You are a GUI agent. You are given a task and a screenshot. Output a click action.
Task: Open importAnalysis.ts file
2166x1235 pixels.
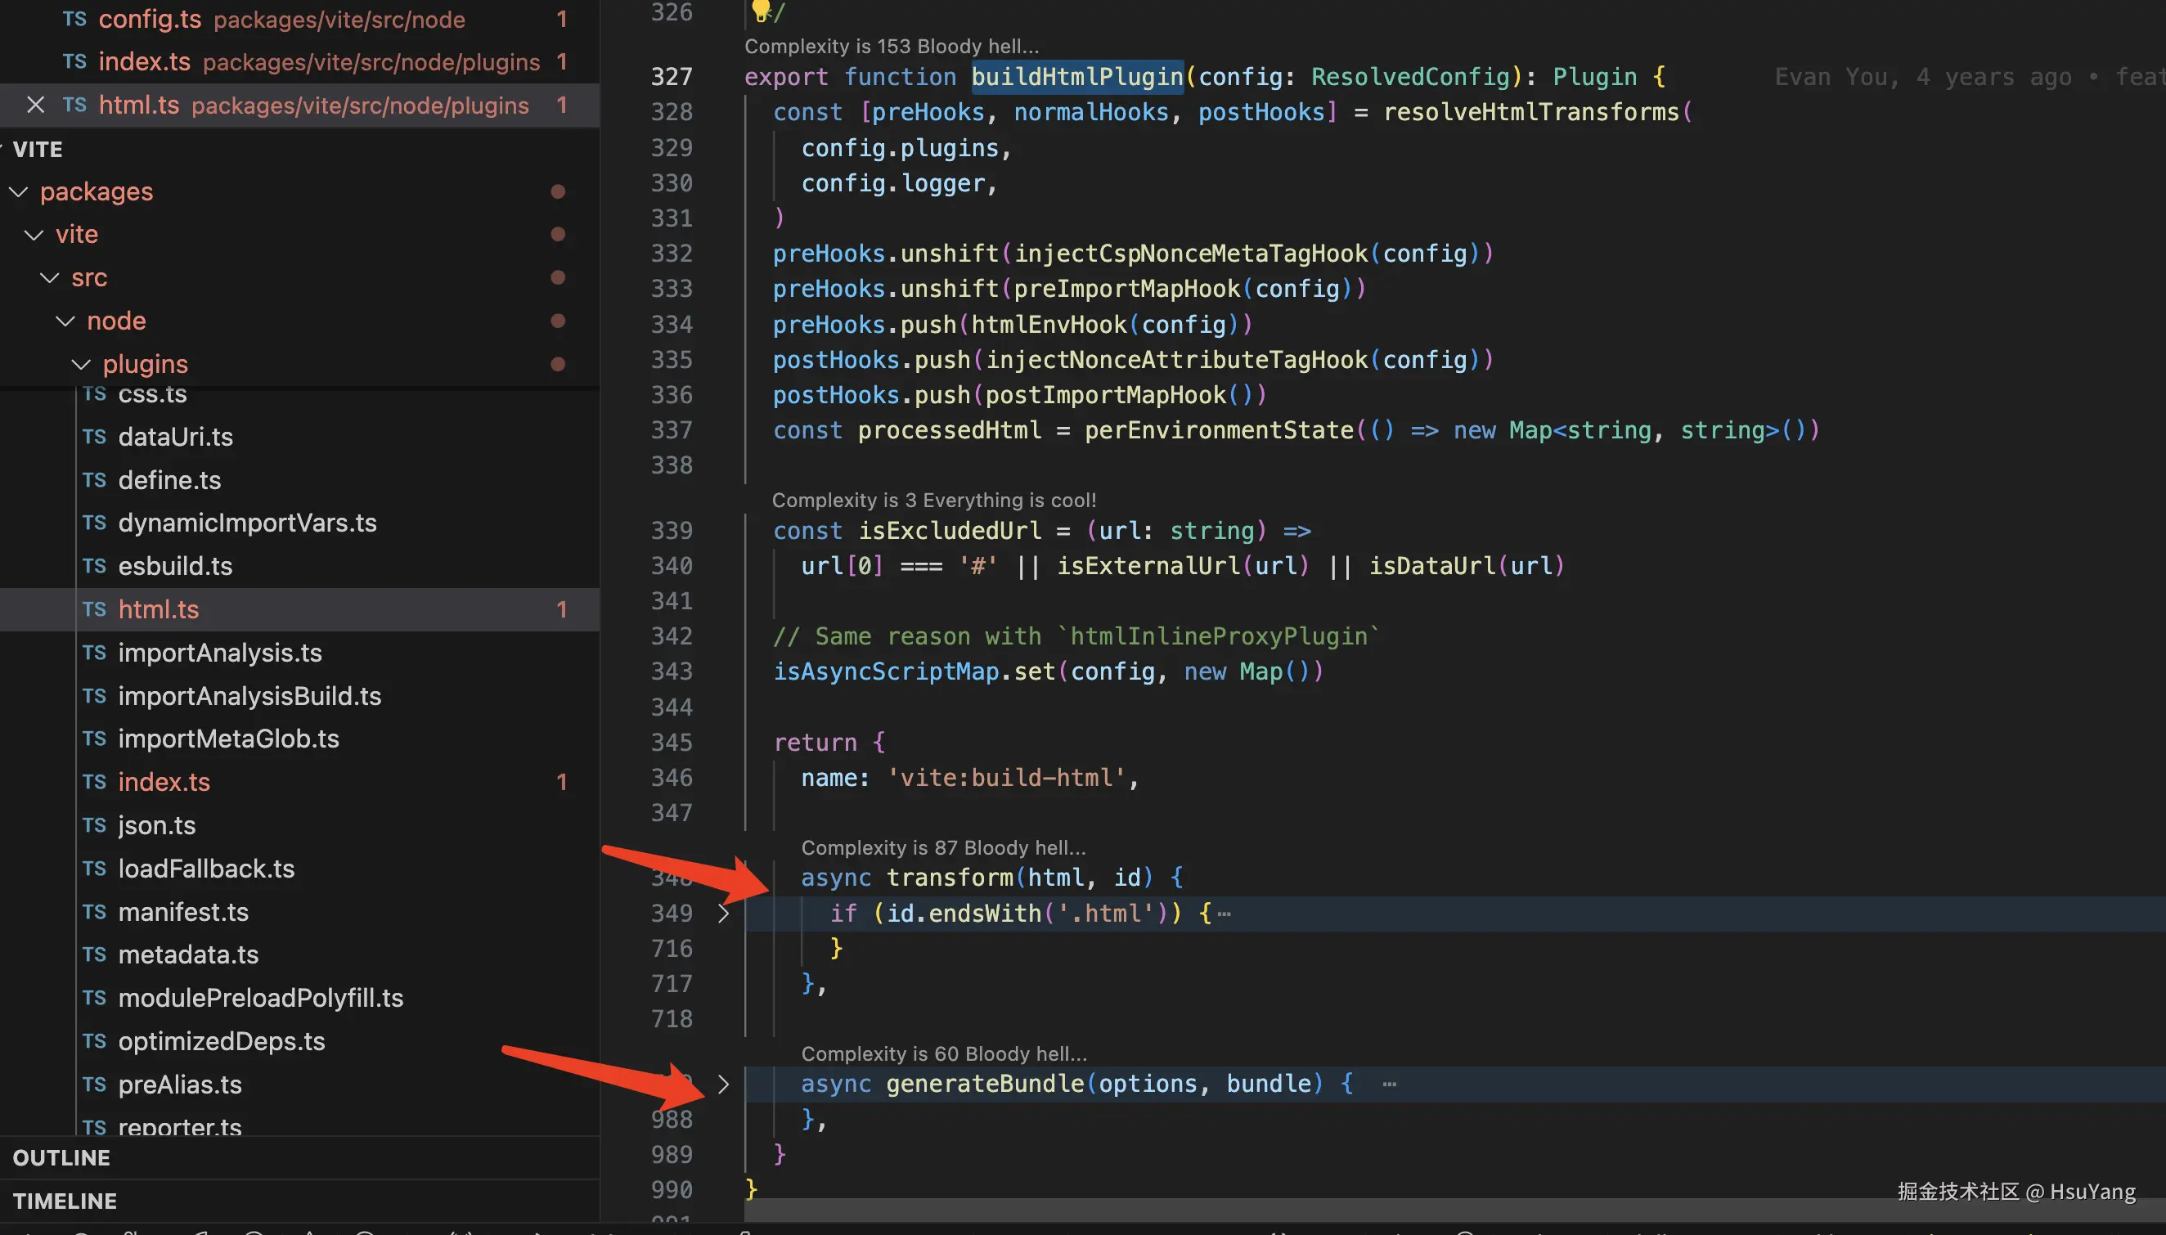[220, 653]
